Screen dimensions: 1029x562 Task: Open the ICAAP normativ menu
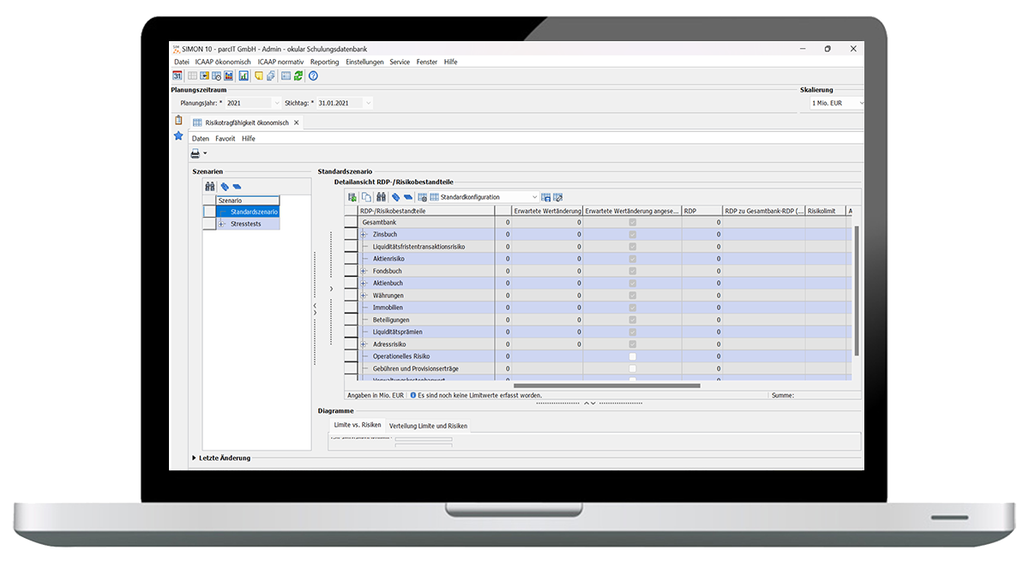pos(280,62)
